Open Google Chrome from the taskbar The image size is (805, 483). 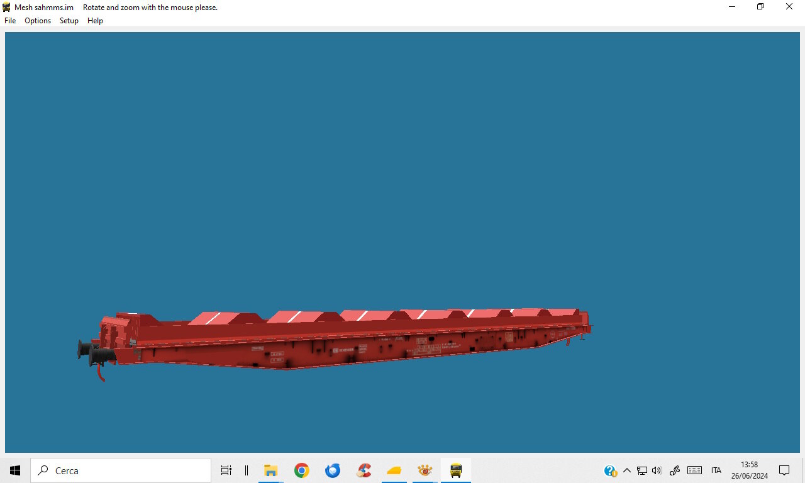(x=302, y=470)
